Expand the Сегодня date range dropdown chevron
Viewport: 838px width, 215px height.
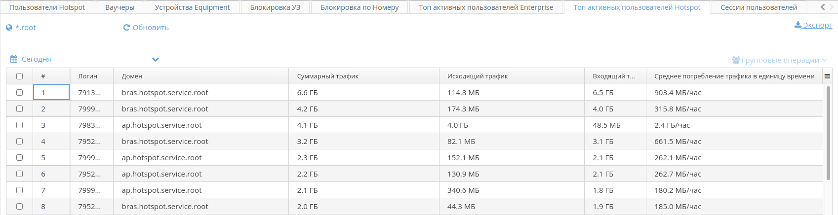[156, 60]
